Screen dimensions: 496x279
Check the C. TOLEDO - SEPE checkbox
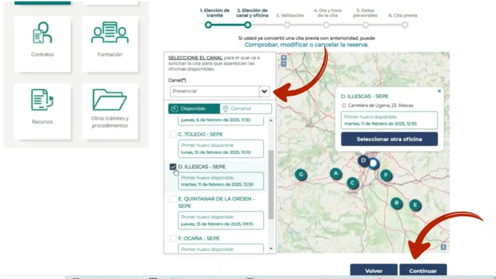172,134
